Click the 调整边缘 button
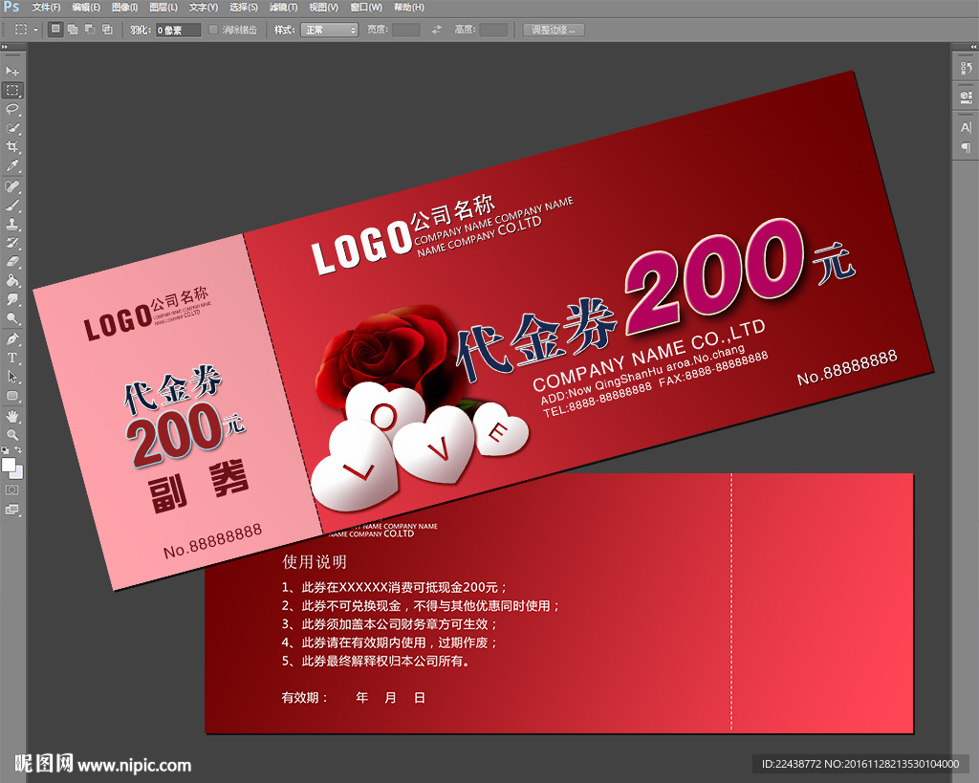The height and width of the screenshot is (783, 979). [554, 30]
